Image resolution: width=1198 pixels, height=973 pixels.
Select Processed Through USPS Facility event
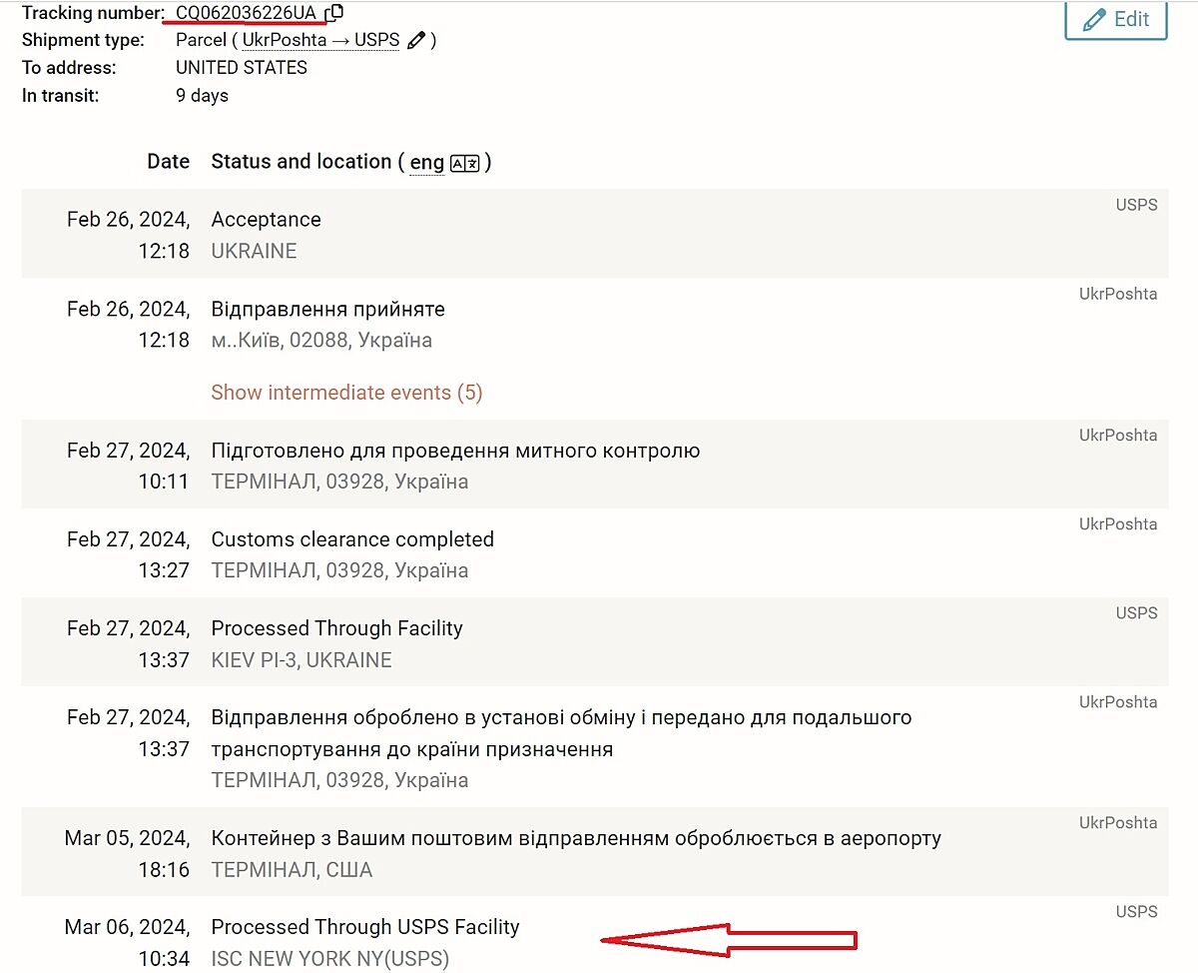(365, 927)
